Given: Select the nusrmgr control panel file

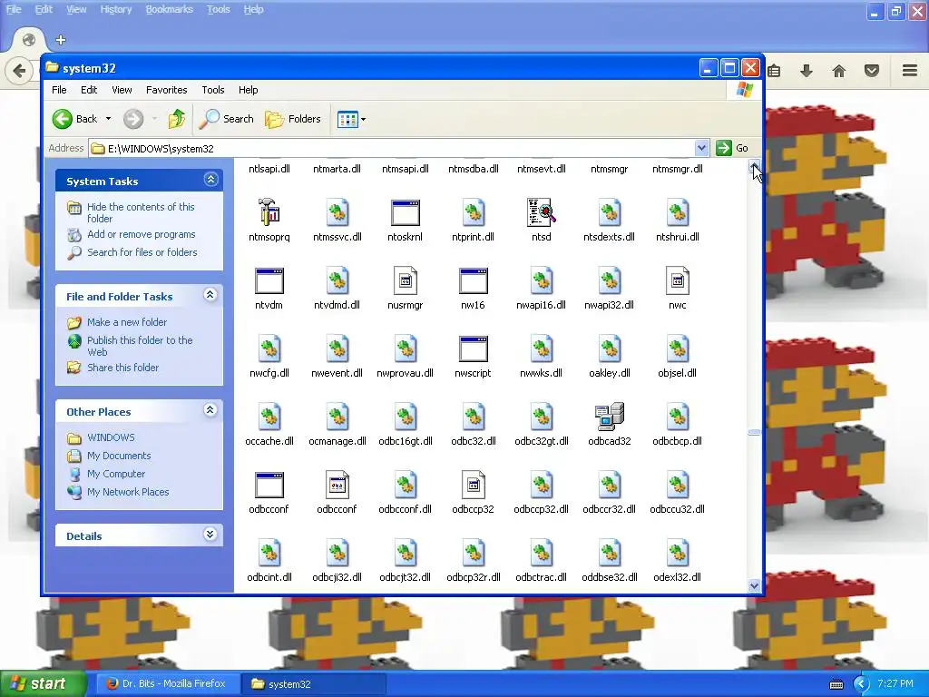Looking at the screenshot, I should pyautogui.click(x=406, y=280).
